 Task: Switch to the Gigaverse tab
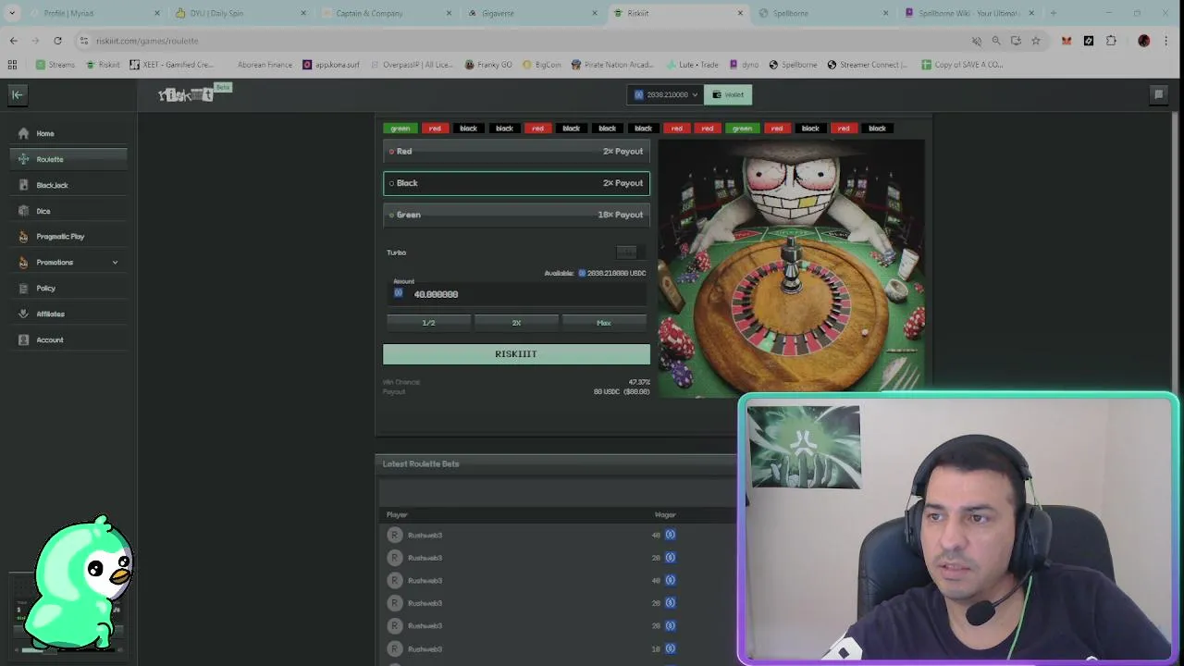[531, 13]
